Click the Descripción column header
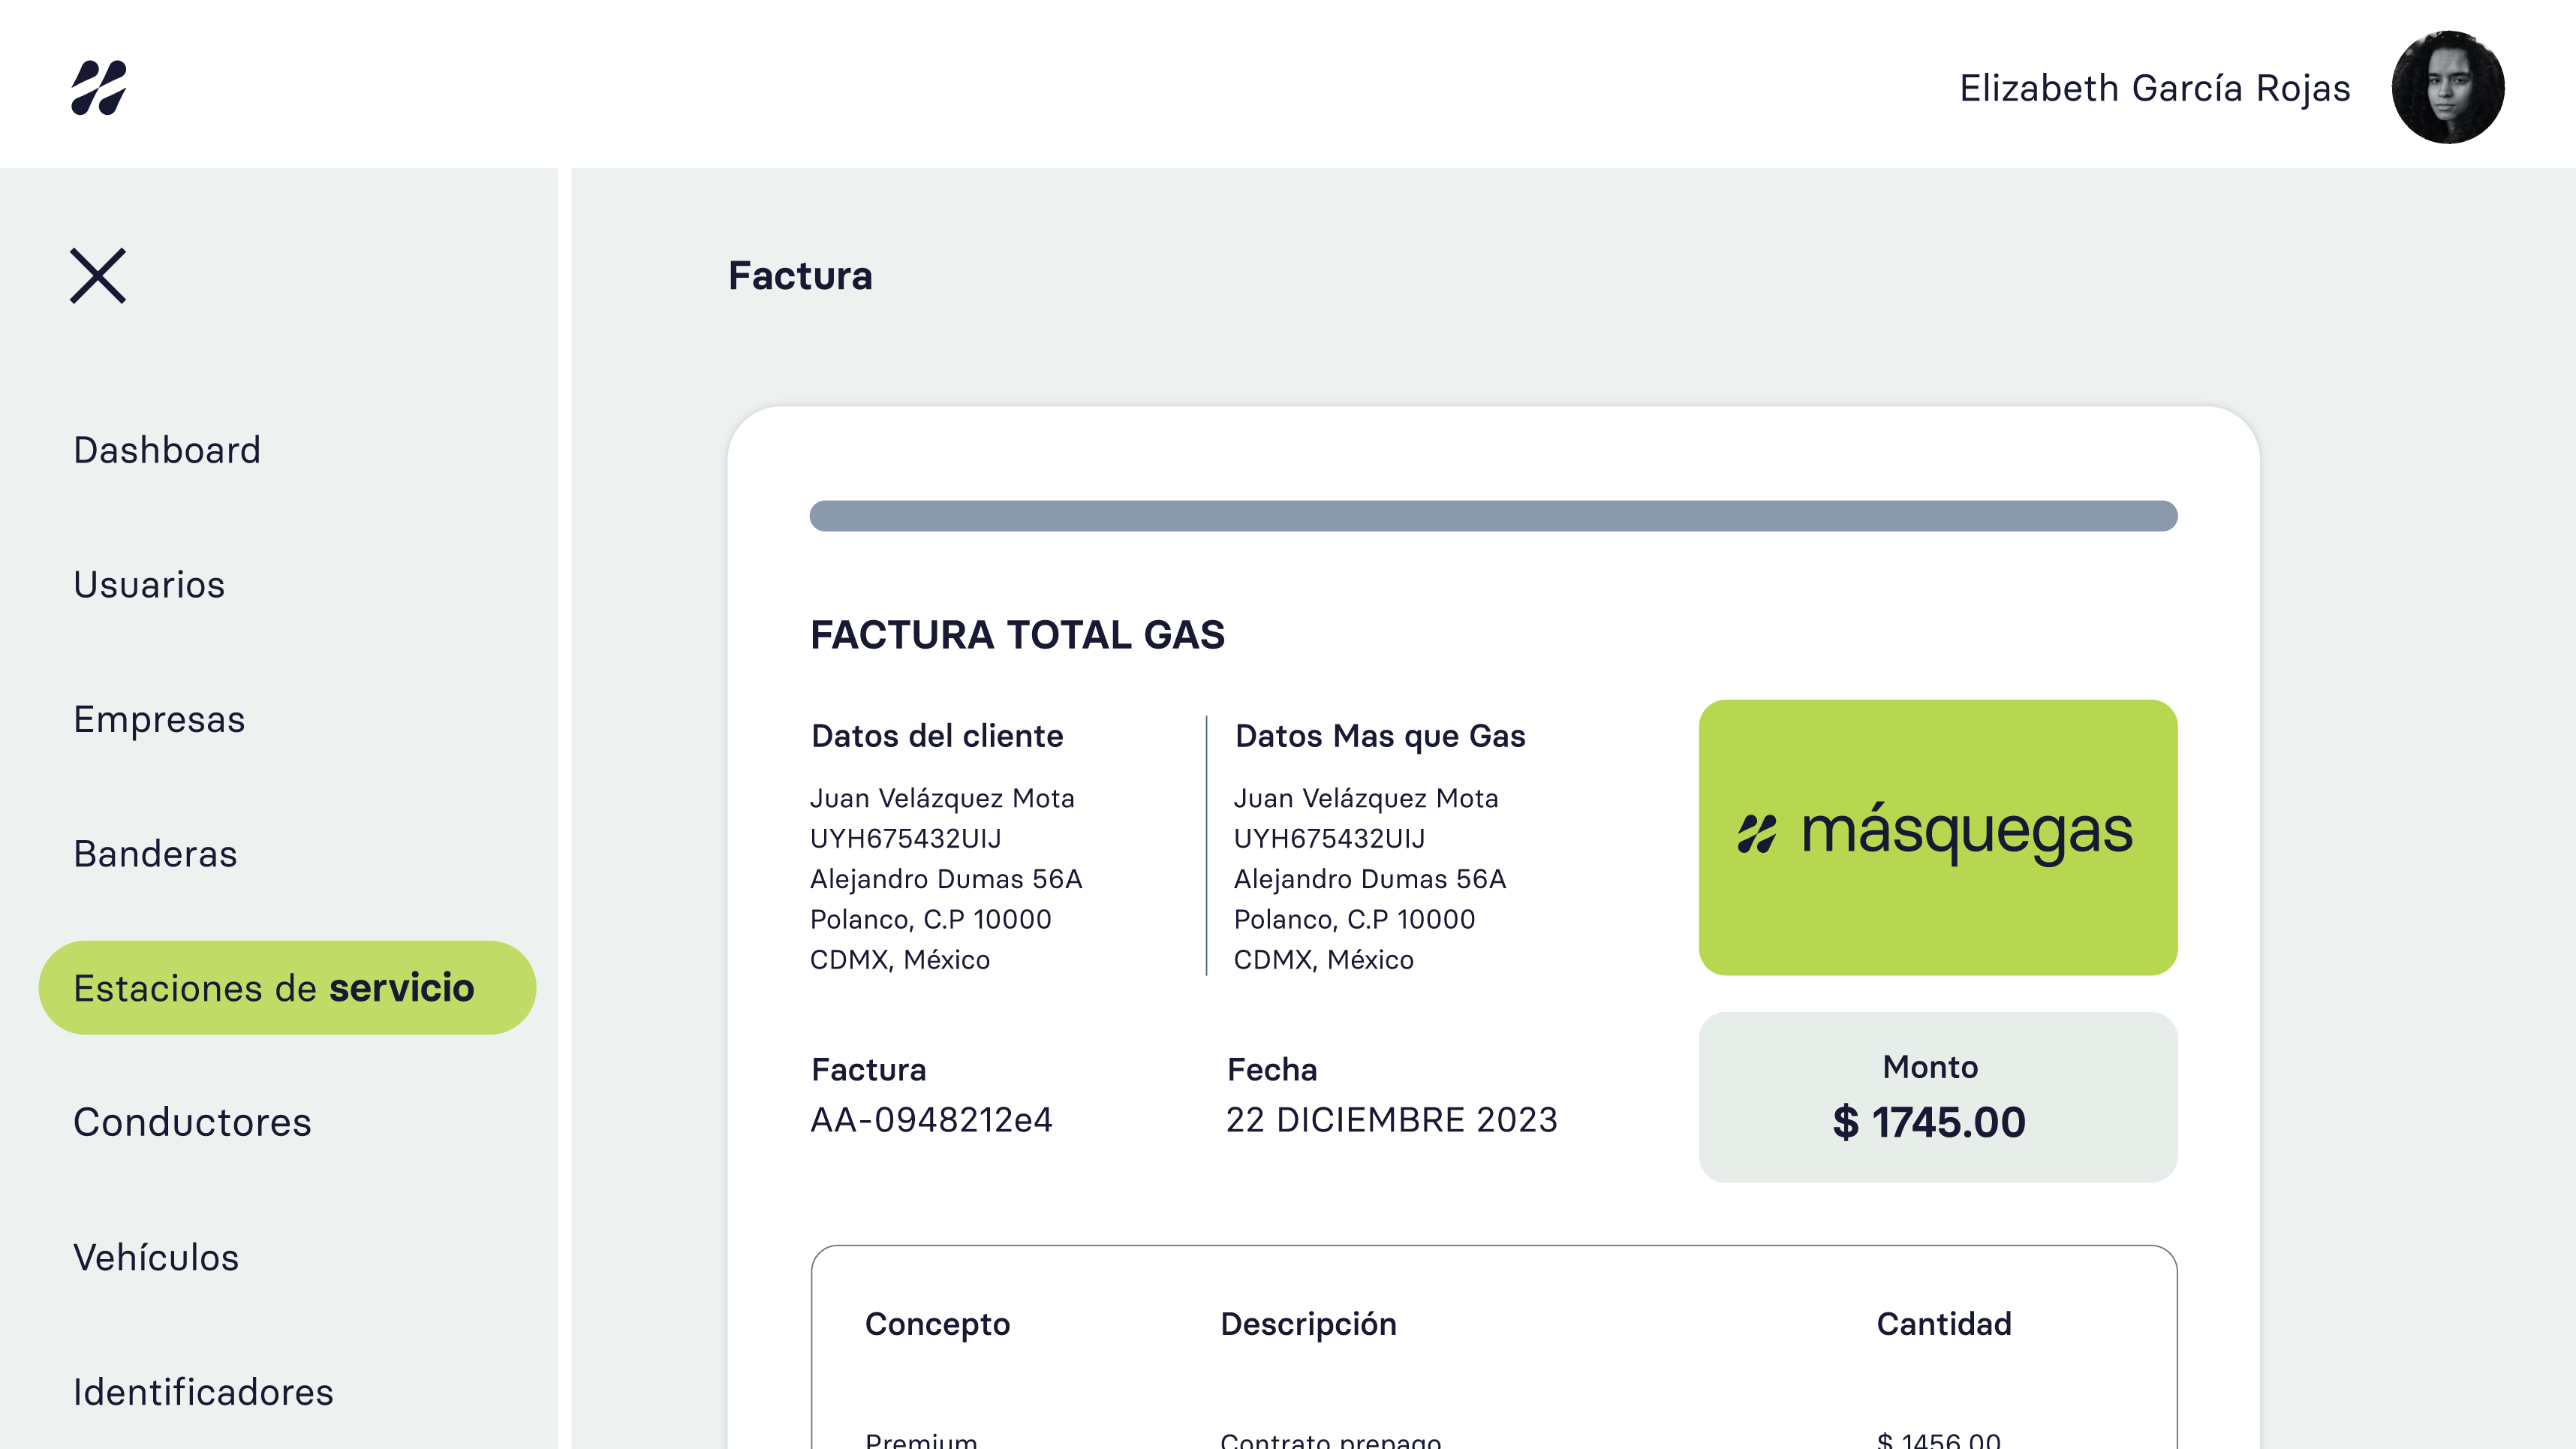Image resolution: width=2576 pixels, height=1449 pixels. 1308,1324
